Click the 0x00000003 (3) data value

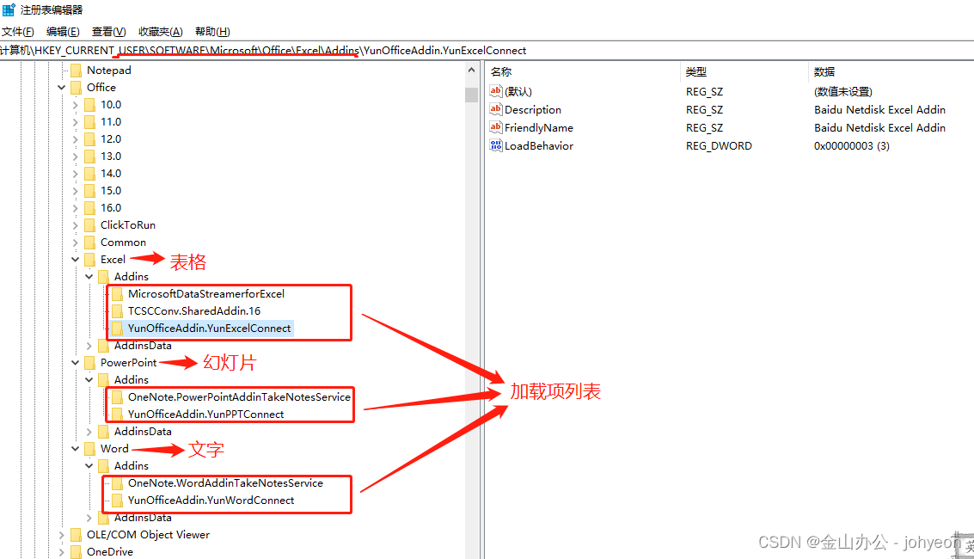pos(852,146)
